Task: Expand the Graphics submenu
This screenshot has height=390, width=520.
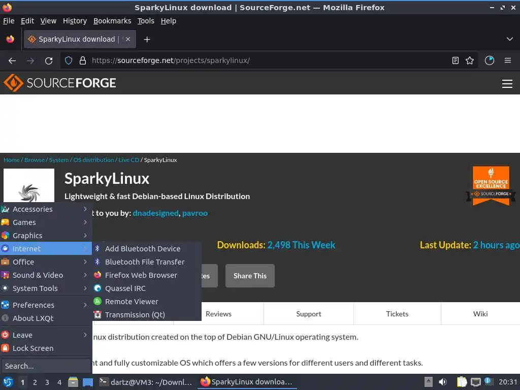Action: click(x=46, y=236)
